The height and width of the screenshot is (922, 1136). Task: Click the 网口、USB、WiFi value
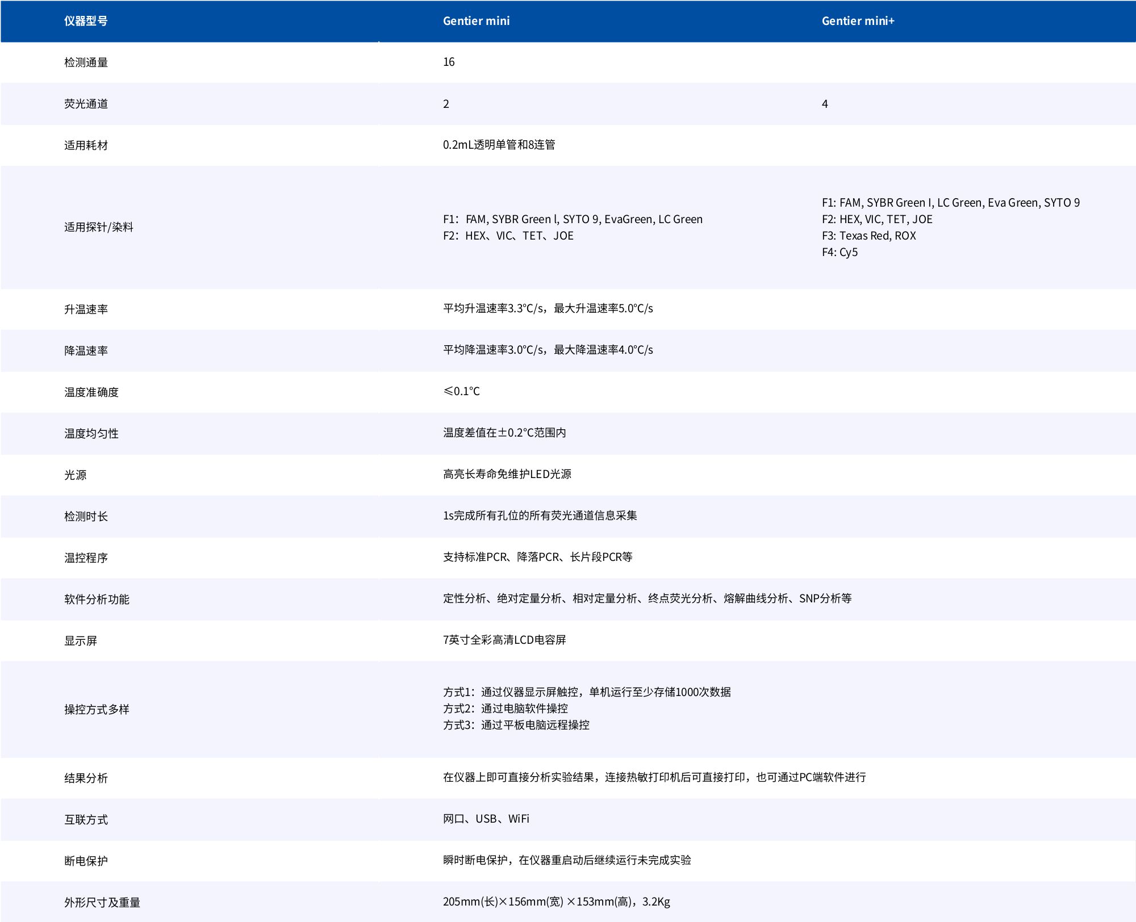point(486,819)
